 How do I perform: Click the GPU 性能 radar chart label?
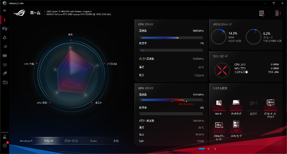pyautogui.click(x=42, y=103)
